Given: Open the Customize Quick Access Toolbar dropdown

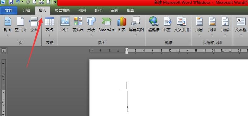Looking at the screenshot, I should tap(55, 2).
